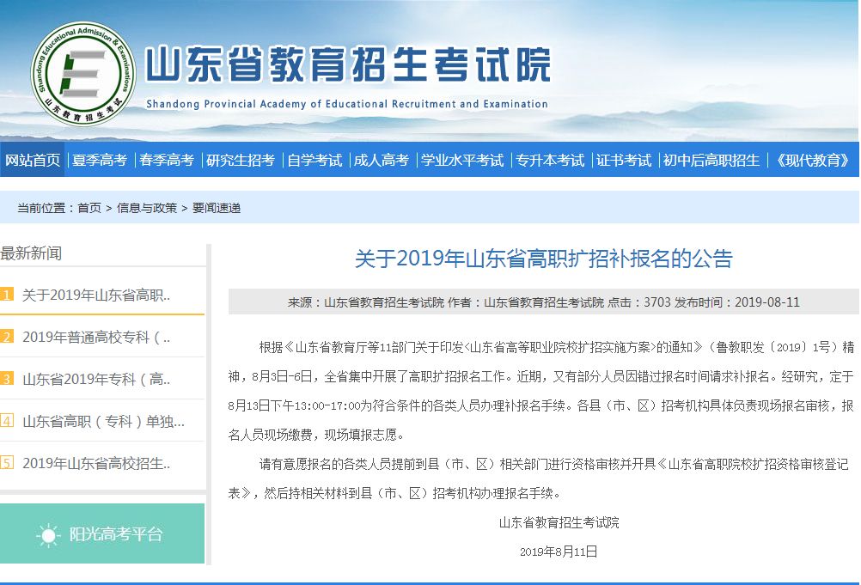This screenshot has width=861, height=585.
Task: Open the 《现代教育》 menu item
Action: pos(811,161)
